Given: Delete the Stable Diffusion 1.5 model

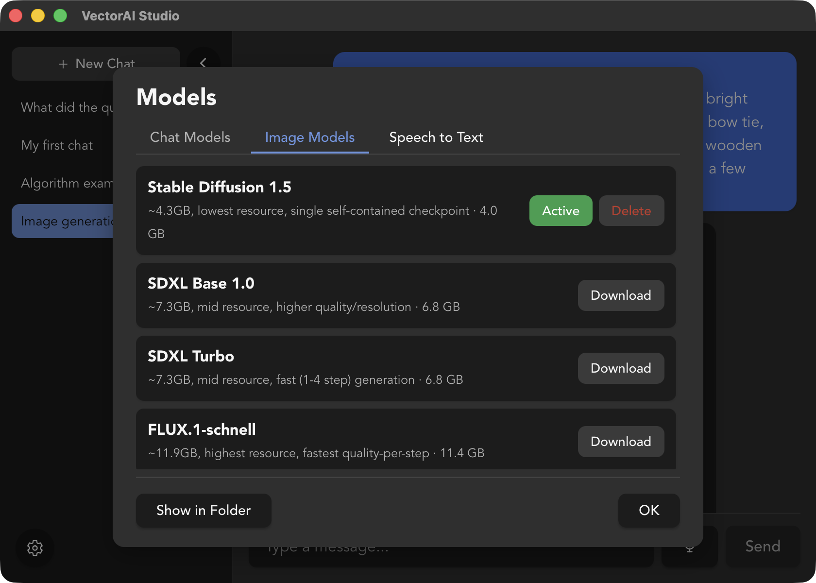Looking at the screenshot, I should [631, 211].
